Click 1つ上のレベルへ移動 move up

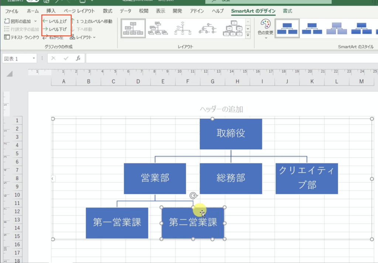pyautogui.click(x=92, y=21)
